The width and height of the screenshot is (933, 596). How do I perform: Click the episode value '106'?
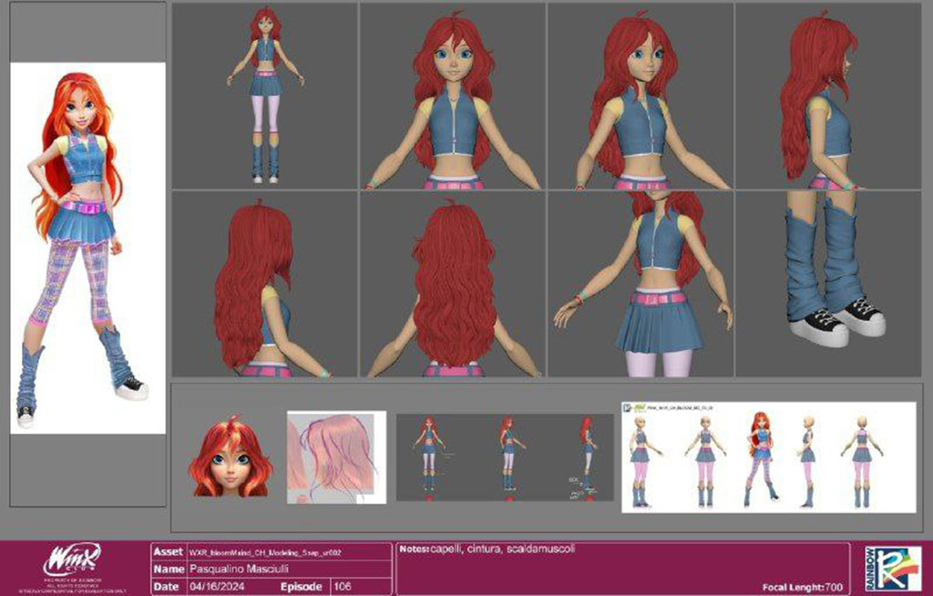tap(343, 587)
